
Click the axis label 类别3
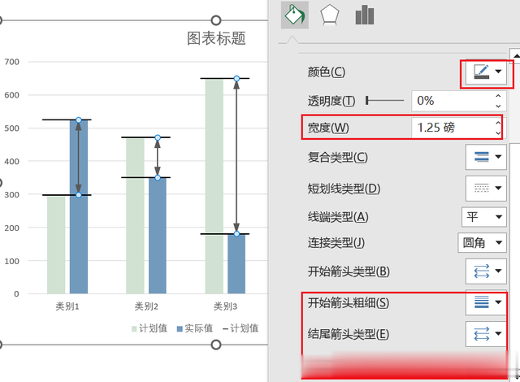point(225,306)
